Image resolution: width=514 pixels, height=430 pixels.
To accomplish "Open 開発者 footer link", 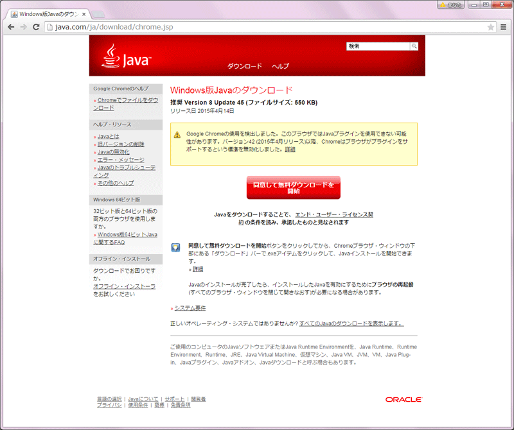I will point(199,399).
